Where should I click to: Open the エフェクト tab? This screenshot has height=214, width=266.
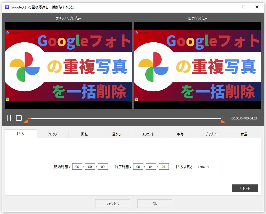[148, 134]
